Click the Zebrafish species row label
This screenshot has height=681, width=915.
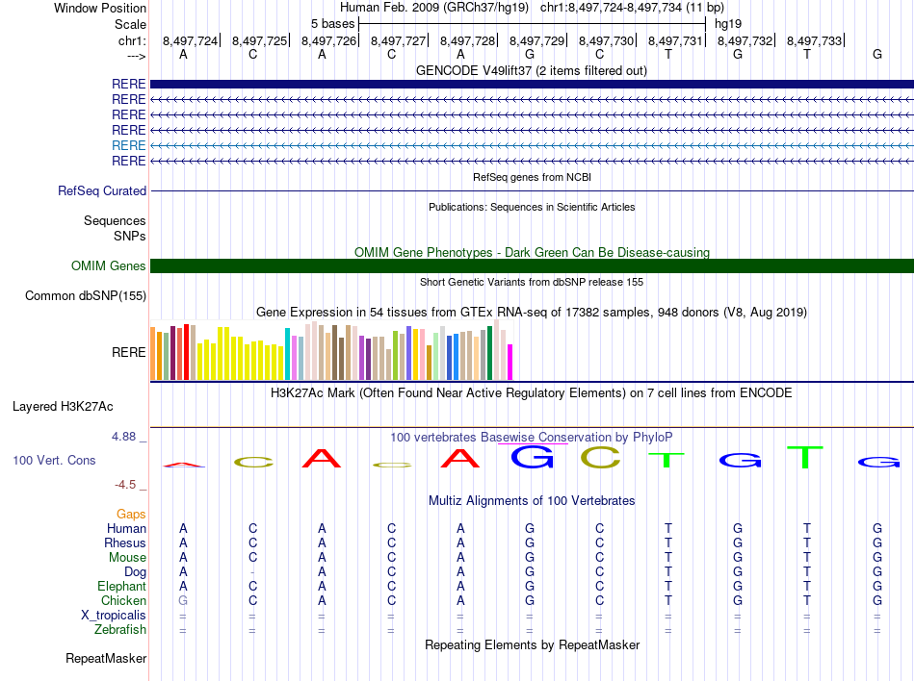coord(119,630)
